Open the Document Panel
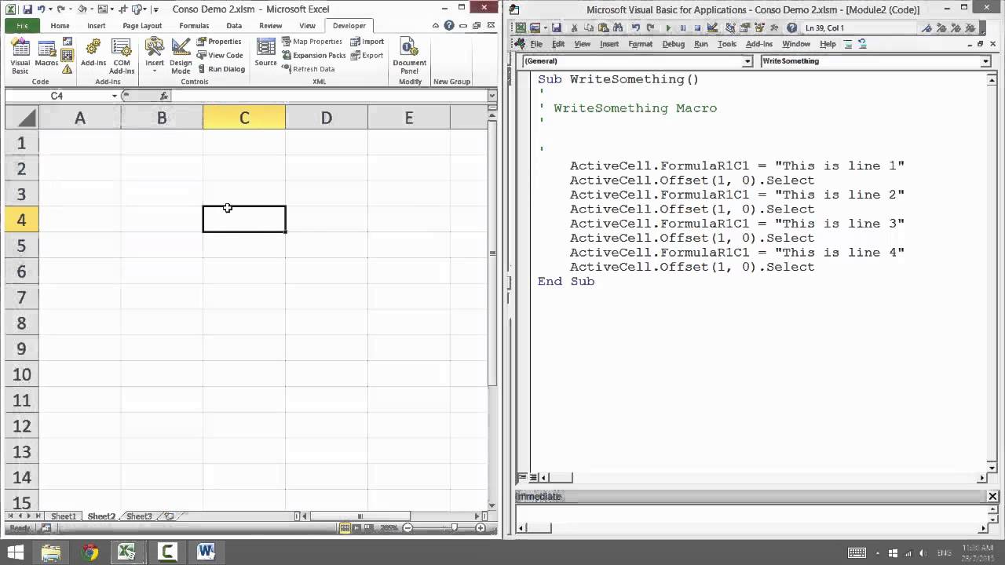The image size is (1005, 565). (x=409, y=56)
